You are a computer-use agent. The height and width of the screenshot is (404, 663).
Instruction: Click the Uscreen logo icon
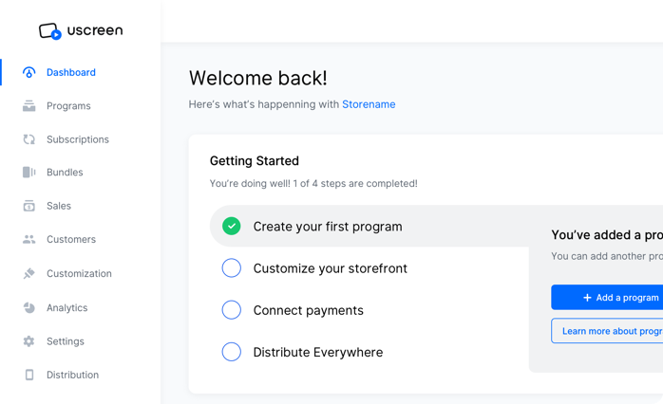tap(50, 31)
